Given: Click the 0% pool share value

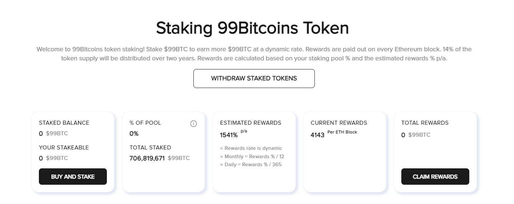Looking at the screenshot, I should 134,133.
